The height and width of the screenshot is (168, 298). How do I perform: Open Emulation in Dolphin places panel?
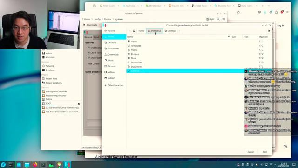[x=50, y=70]
